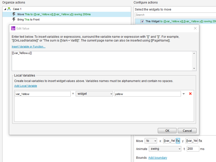Image resolution: width=216 pixels, height=162 pixels.
Task: Click the lightning icon on the Move This action
Action: (14, 14)
